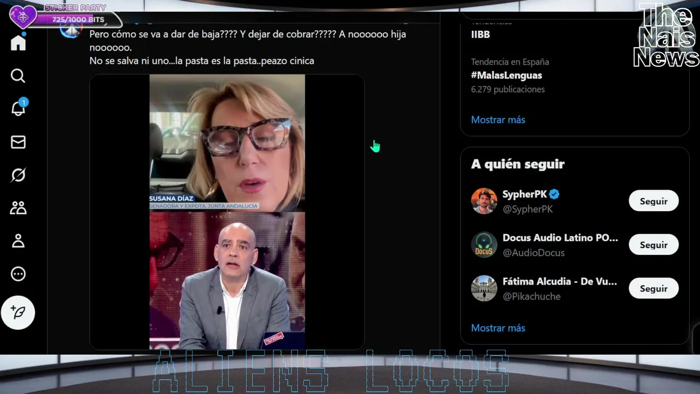Play the Susana Díaz video in the post
The image size is (700, 394).
pos(227,212)
